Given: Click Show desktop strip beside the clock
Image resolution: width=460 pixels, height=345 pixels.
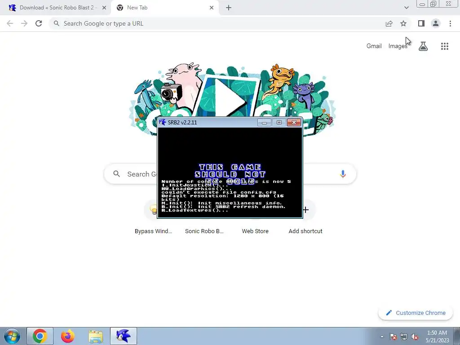Looking at the screenshot, I should click(x=456, y=336).
